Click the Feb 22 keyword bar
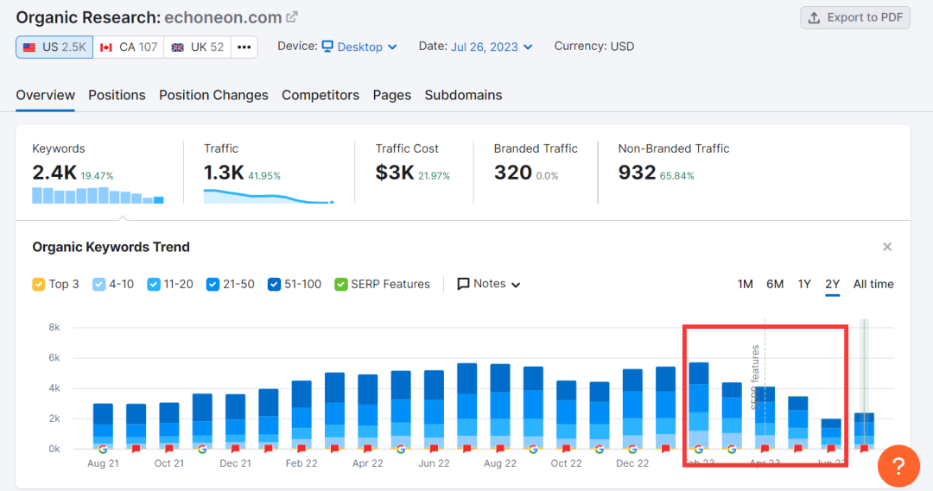The height and width of the screenshot is (491, 933). (301, 414)
